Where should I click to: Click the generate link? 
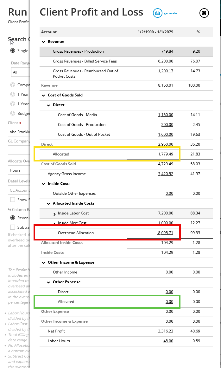170,13
